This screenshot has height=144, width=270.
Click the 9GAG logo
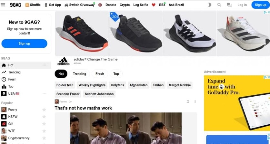click(15, 5)
